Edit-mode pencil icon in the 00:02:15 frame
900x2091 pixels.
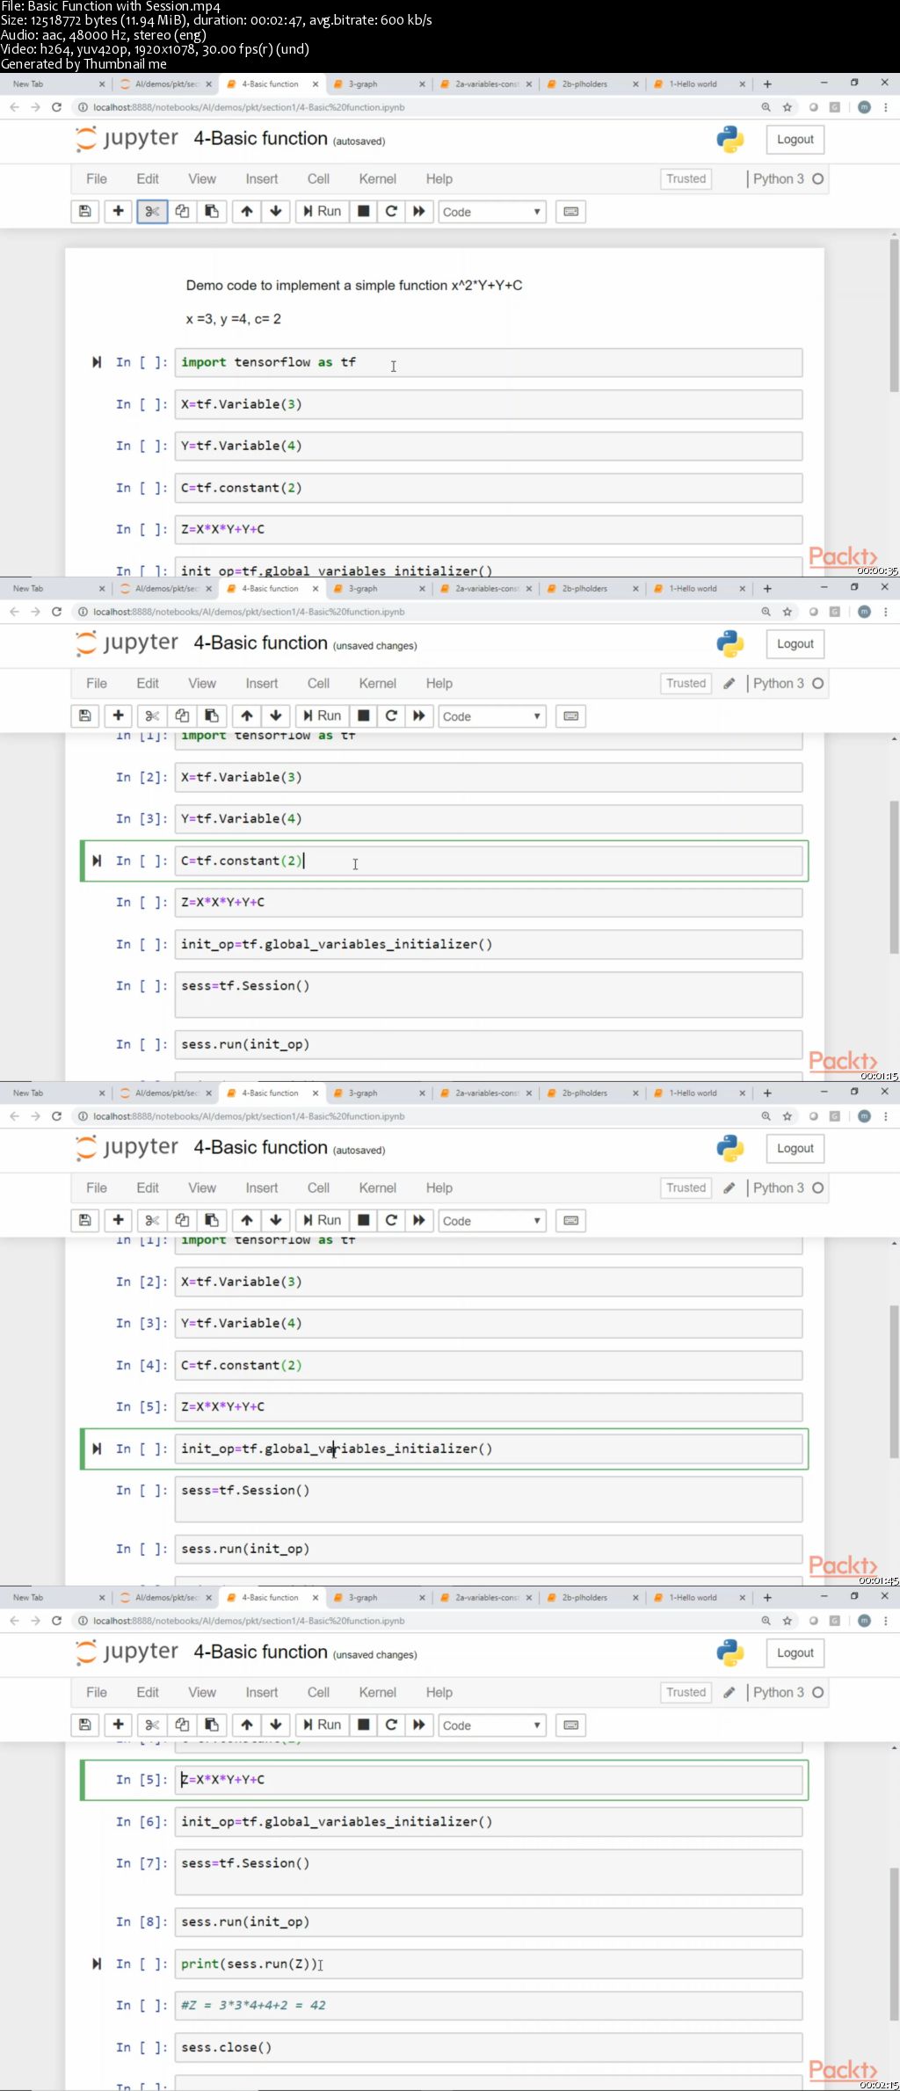729,1692
